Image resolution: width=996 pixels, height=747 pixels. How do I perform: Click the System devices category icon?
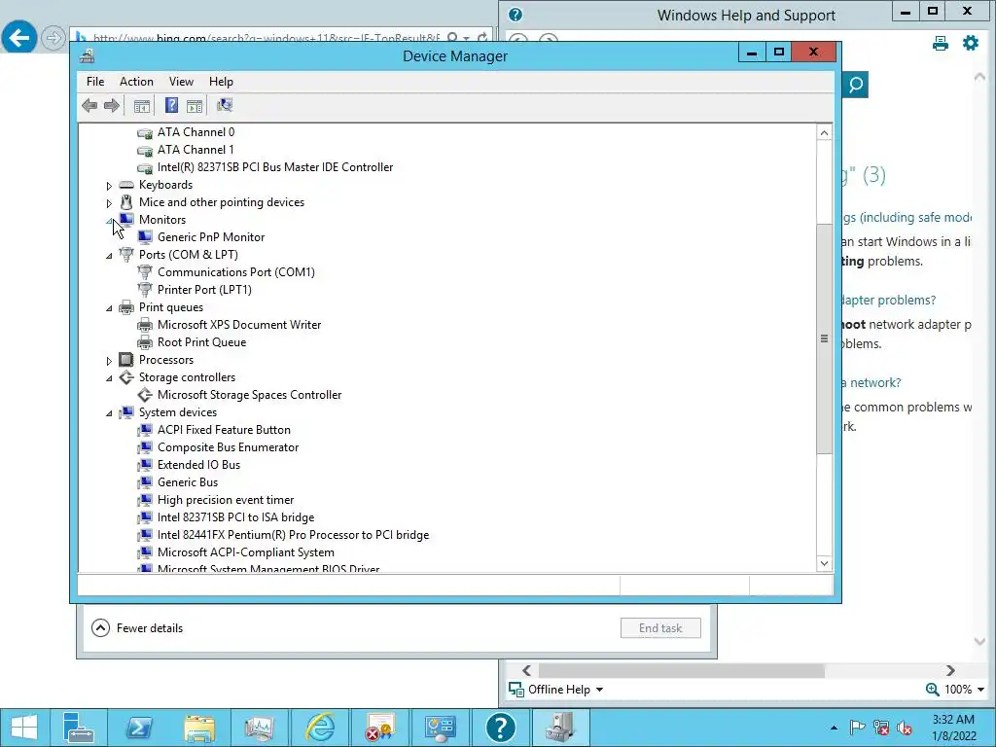pyautogui.click(x=126, y=412)
